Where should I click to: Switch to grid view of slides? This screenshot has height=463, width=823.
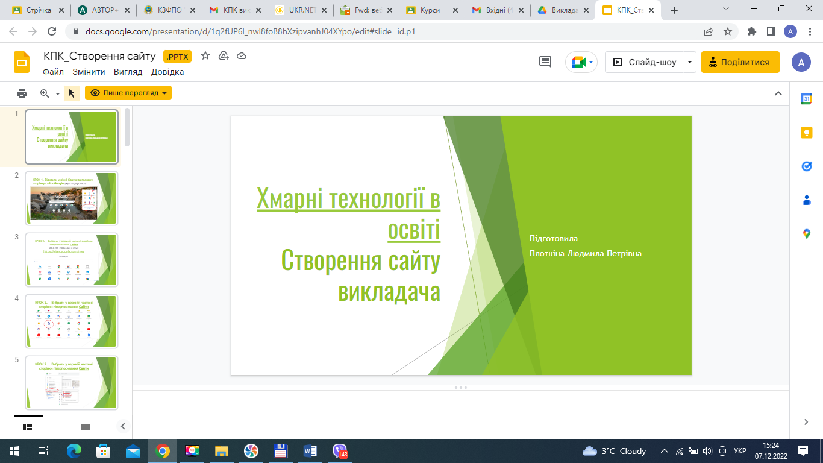(x=85, y=426)
